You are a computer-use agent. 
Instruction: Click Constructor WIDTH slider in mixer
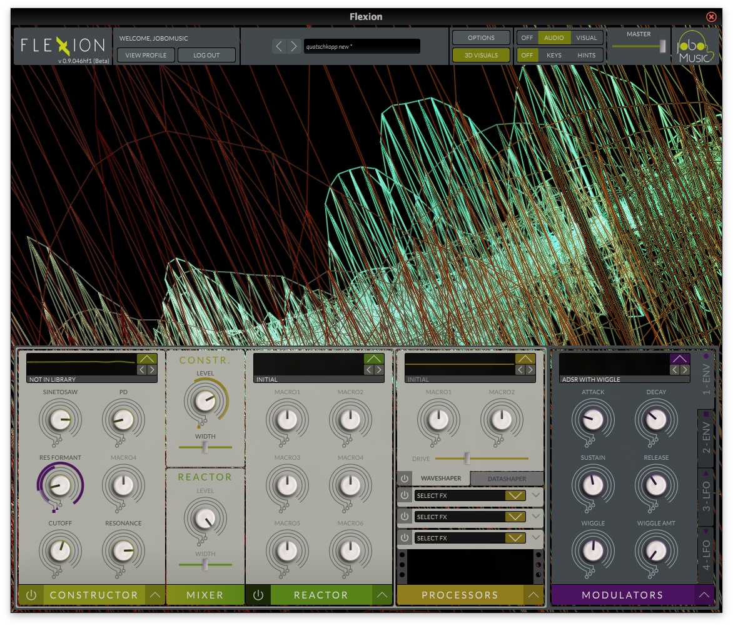click(205, 447)
